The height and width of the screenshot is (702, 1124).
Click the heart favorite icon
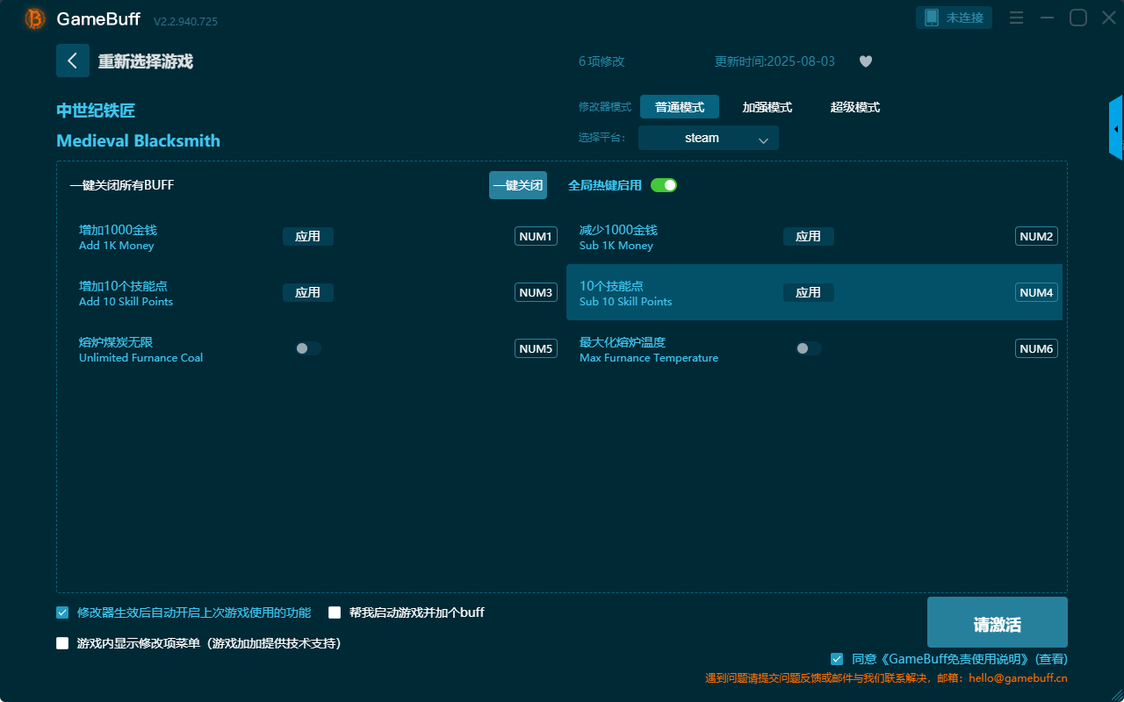point(865,61)
